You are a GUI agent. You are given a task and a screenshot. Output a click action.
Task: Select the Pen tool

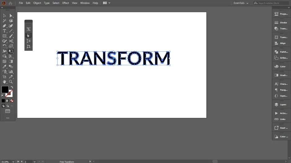(4, 26)
